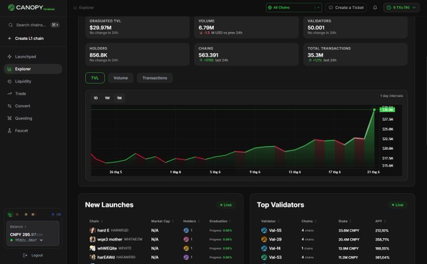This screenshot has width=427, height=264.
Task: Click the Val-55 validator avatar
Action: point(264,230)
